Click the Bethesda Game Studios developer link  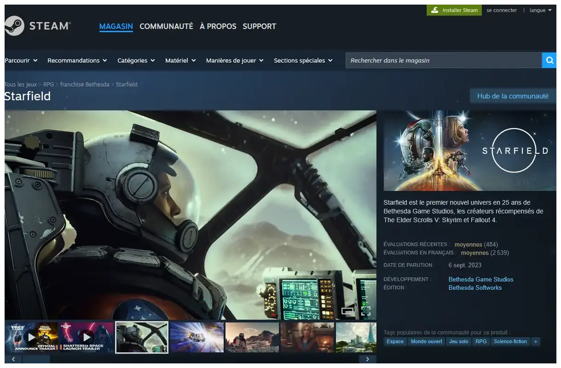pos(481,279)
